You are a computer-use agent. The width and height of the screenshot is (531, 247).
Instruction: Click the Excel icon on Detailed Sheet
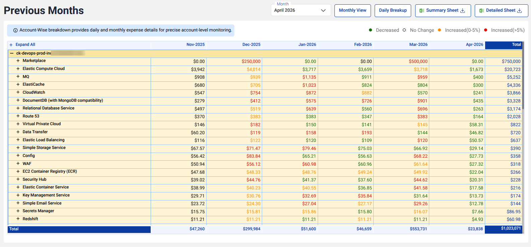click(x=481, y=11)
